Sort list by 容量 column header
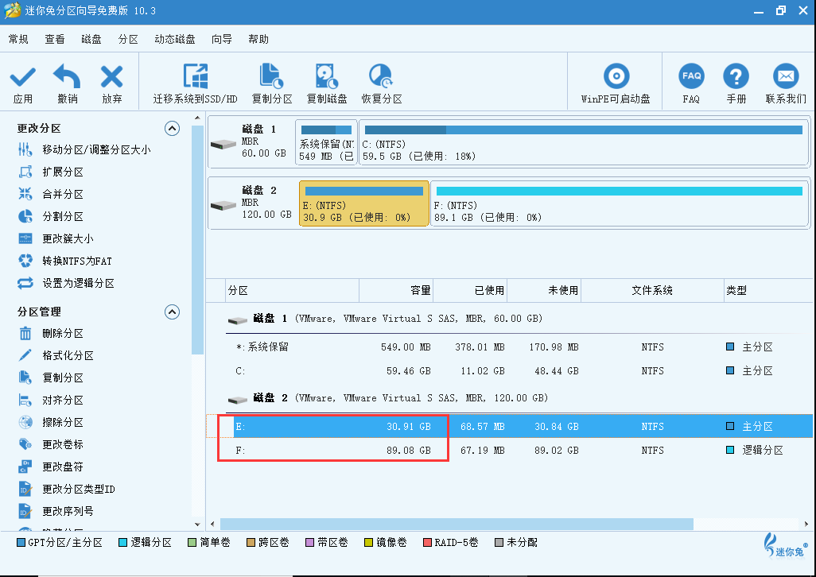 [x=396, y=291]
